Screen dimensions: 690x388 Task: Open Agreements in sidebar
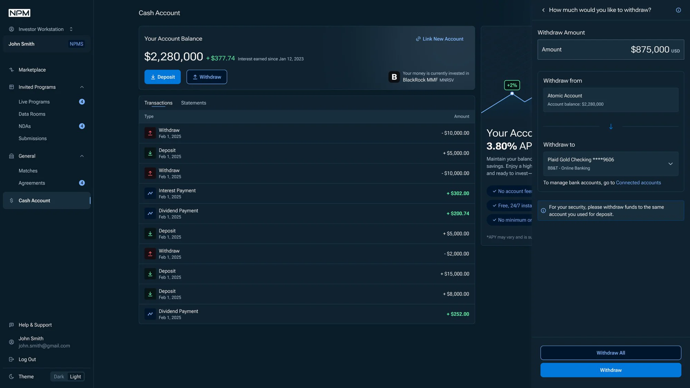[32, 183]
